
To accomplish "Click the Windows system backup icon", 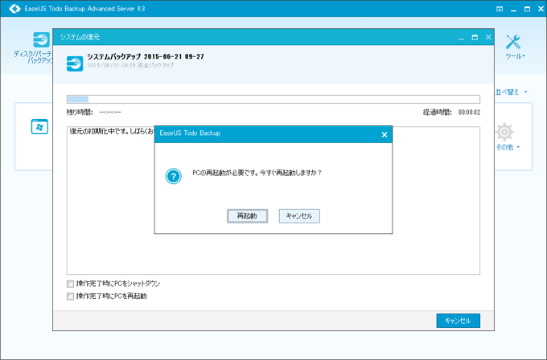I will (39, 126).
